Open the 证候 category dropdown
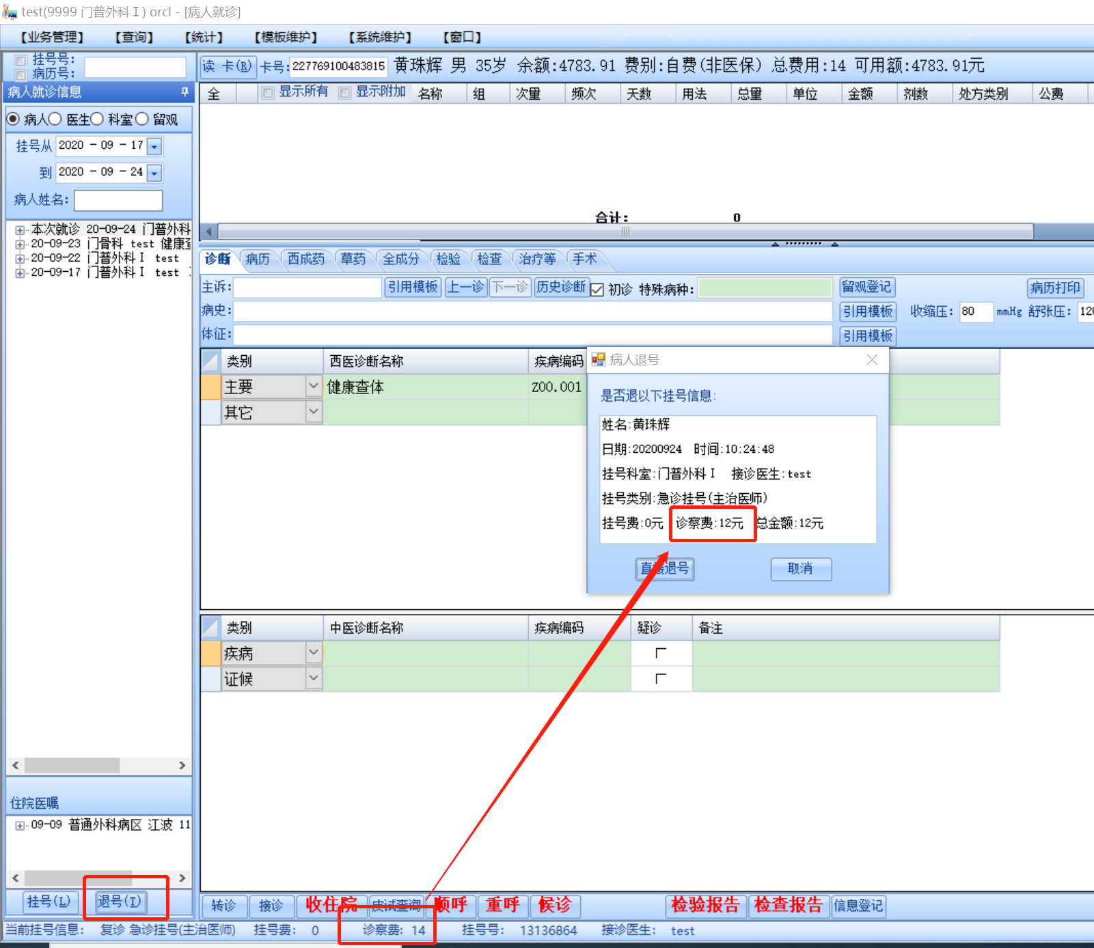This screenshot has width=1094, height=948. tap(314, 678)
